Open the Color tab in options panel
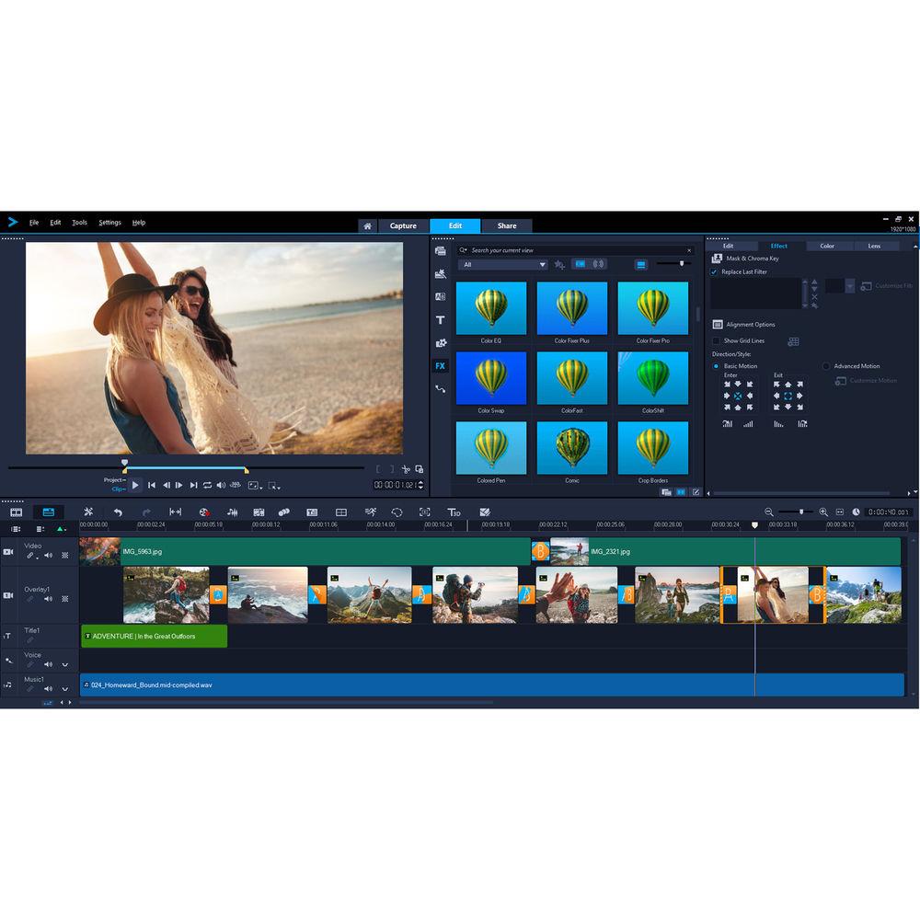The image size is (920, 920). coord(827,246)
